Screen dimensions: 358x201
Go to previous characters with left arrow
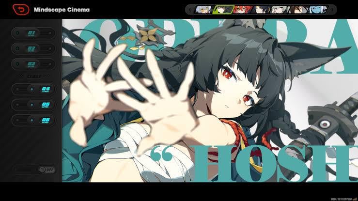coord(190,10)
